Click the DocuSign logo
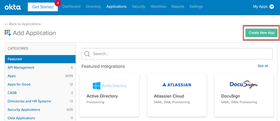Viewport: 280px width, 121px height. click(x=244, y=84)
